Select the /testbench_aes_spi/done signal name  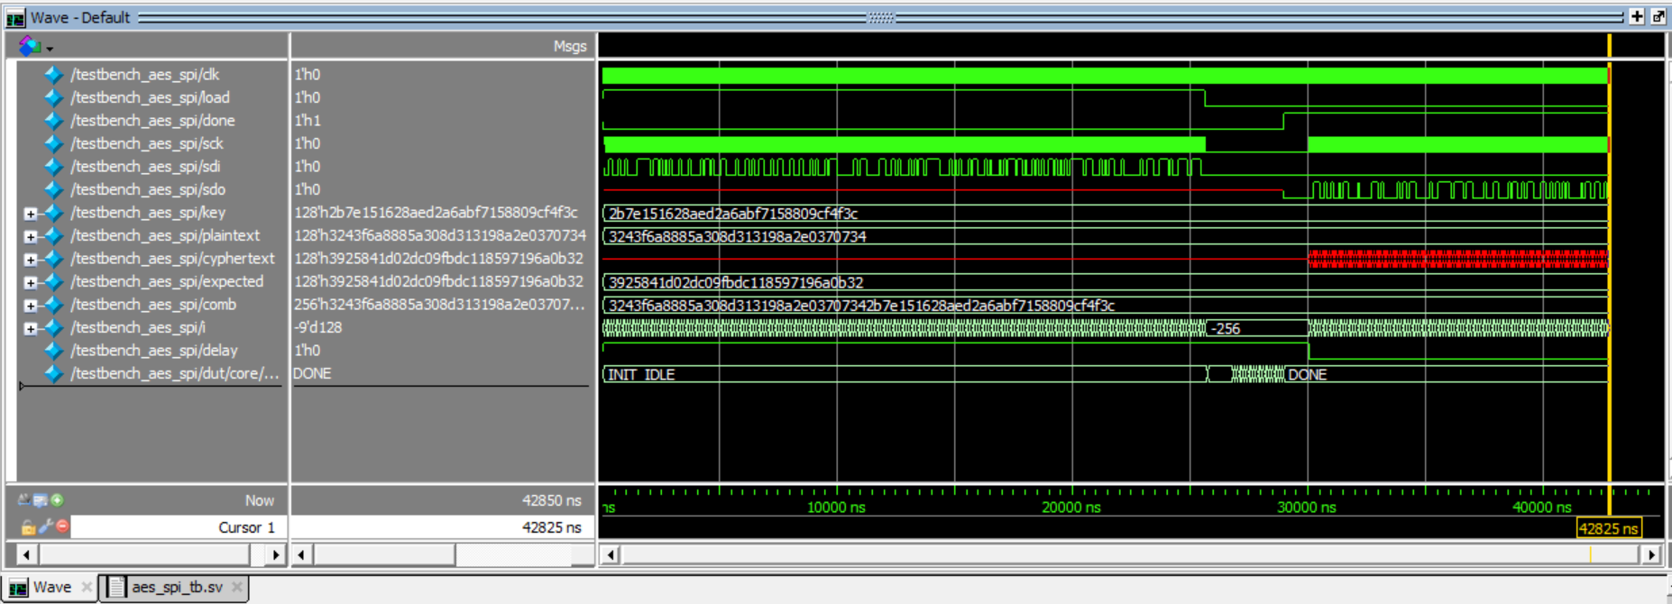(x=152, y=121)
